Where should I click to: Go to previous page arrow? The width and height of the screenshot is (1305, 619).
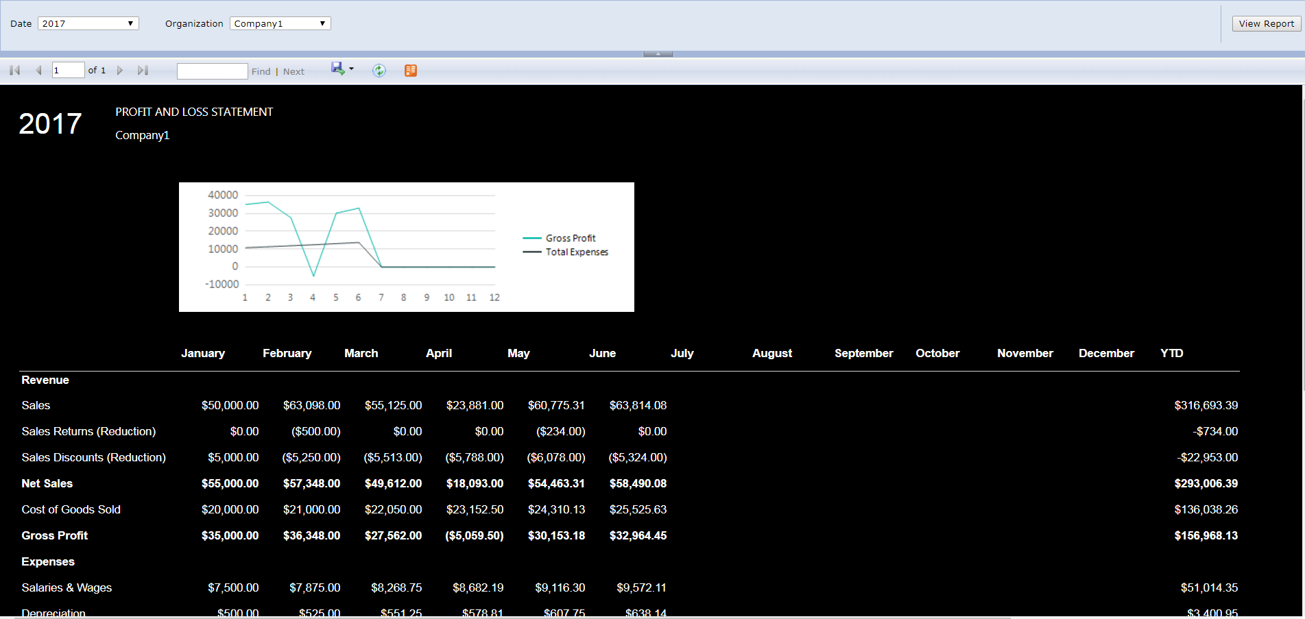(x=39, y=71)
